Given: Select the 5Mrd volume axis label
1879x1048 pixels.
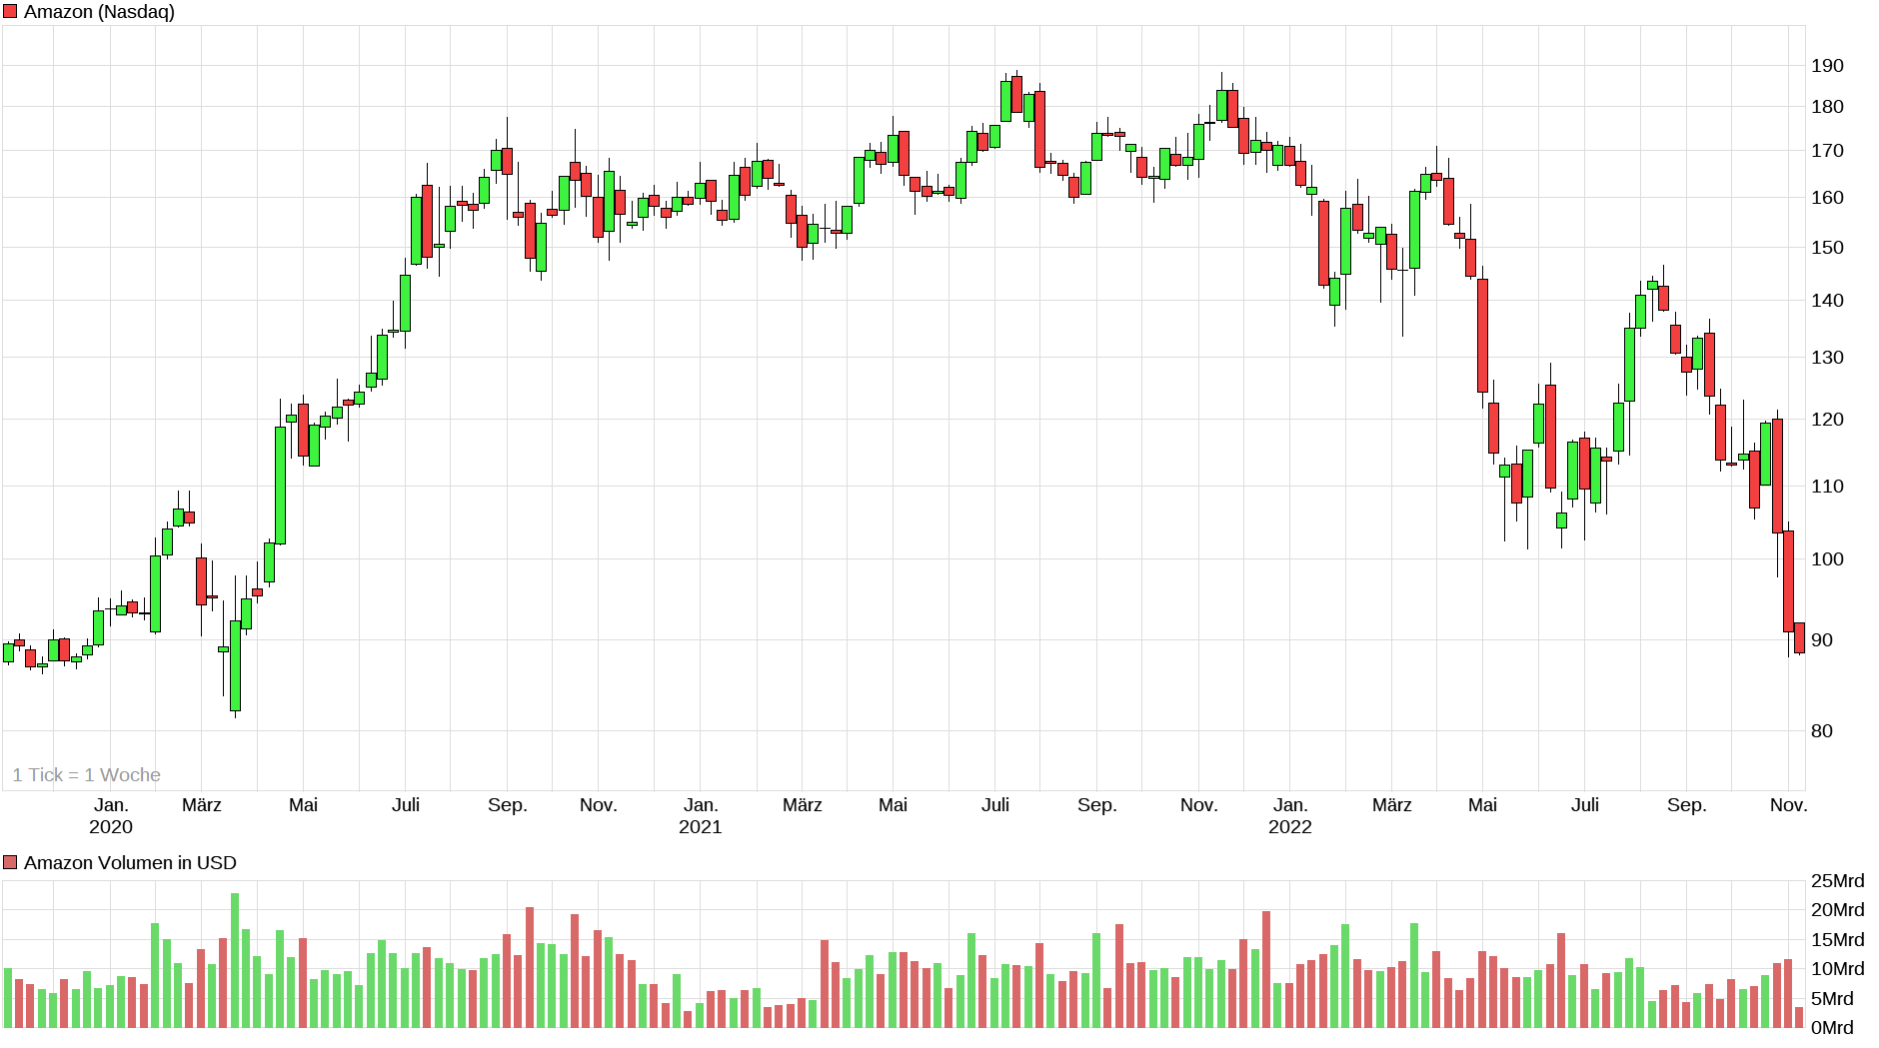Looking at the screenshot, I should 1832,999.
